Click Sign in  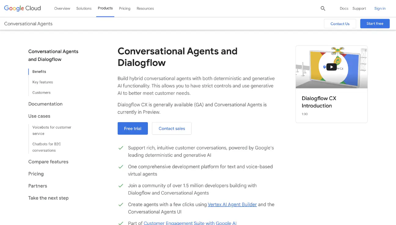click(380, 9)
